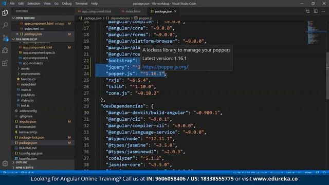Open the Help menu
Image resolution: width=329 pixels, height=185 pixels.
[x=94, y=4]
